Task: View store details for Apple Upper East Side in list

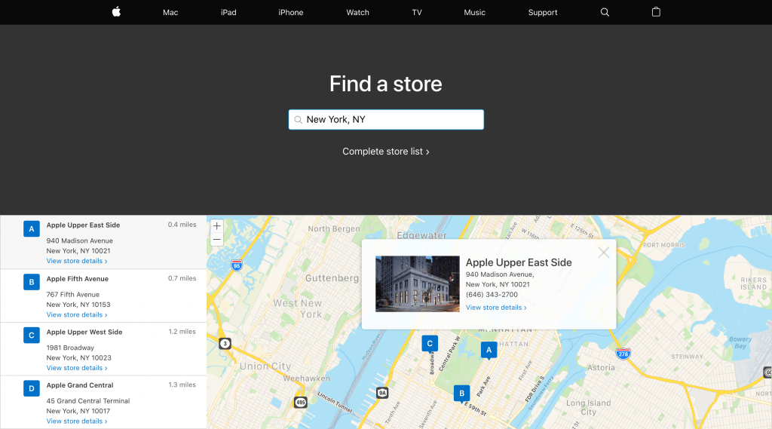Action: [77, 261]
